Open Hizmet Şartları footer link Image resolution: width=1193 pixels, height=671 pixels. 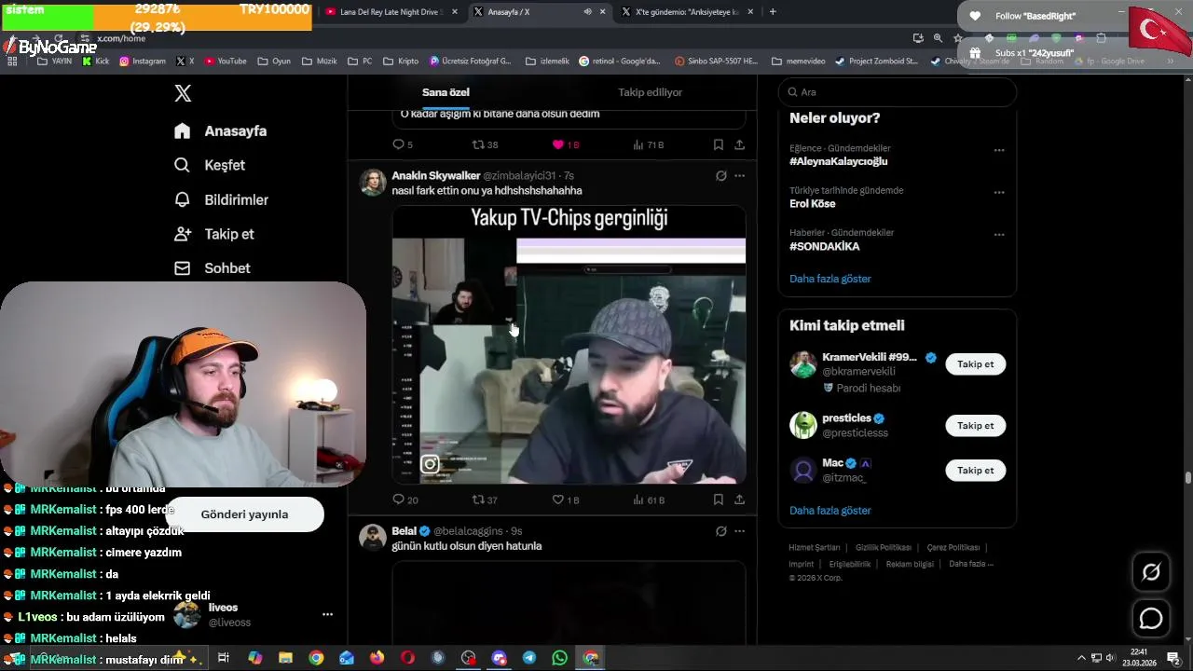pos(815,548)
